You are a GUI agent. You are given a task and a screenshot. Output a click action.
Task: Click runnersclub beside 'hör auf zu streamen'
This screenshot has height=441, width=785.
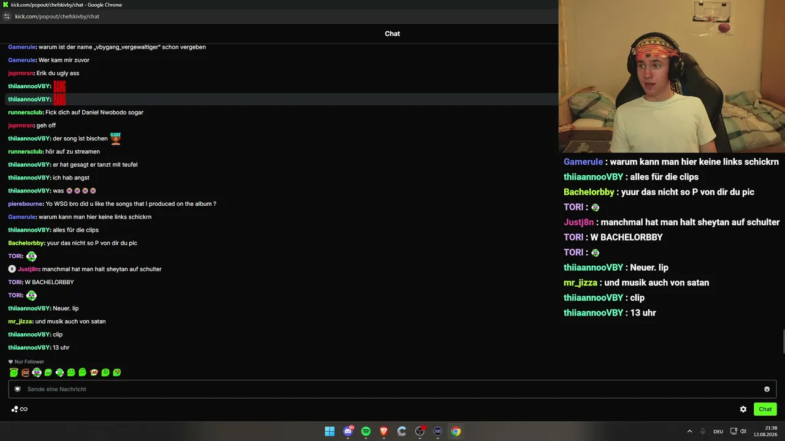click(25, 152)
